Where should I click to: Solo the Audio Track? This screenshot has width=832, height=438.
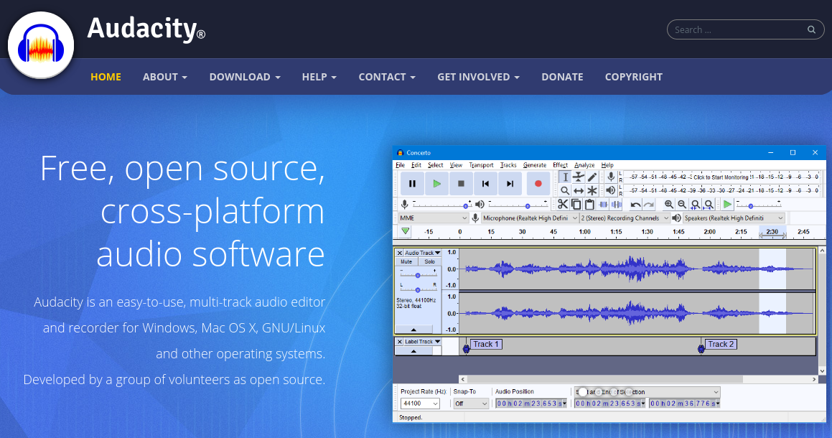pyautogui.click(x=430, y=262)
